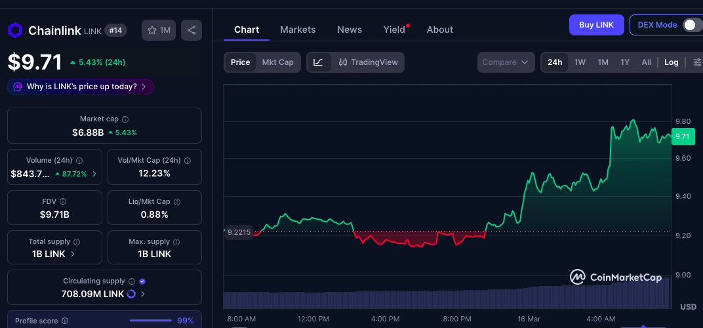Click the AI icon in price question pill
The width and height of the screenshot is (703, 328).
18,87
